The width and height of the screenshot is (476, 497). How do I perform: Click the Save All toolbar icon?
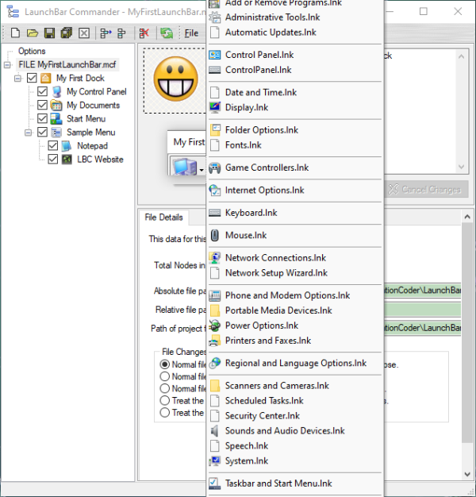[x=66, y=33]
